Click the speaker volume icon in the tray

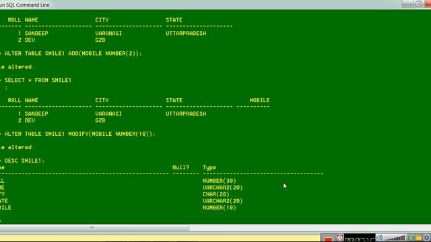click(379, 238)
